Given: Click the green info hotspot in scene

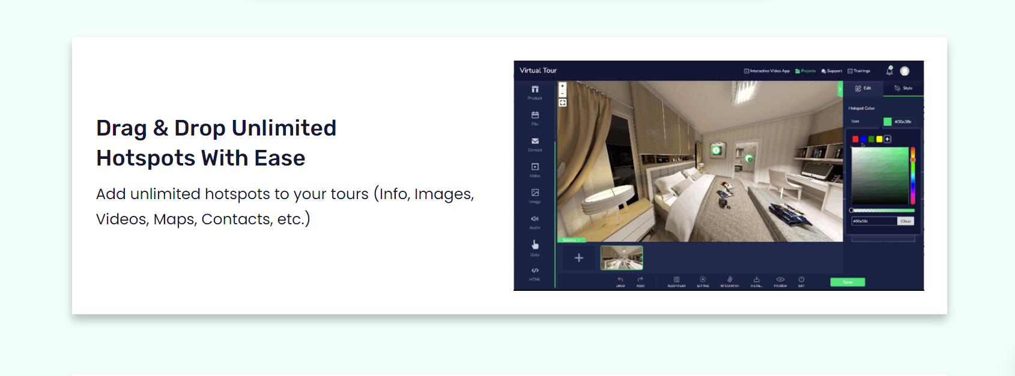Looking at the screenshot, I should pos(716,150).
